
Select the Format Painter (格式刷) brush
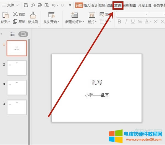pos(33,17)
